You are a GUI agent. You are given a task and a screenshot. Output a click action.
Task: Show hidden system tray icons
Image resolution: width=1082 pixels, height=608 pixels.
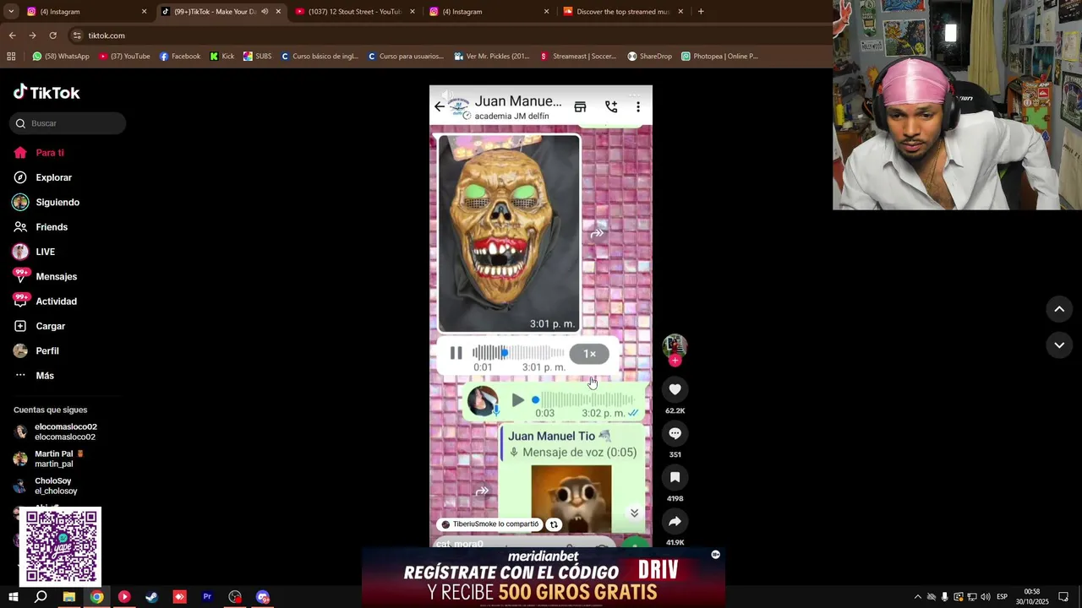[x=918, y=597]
